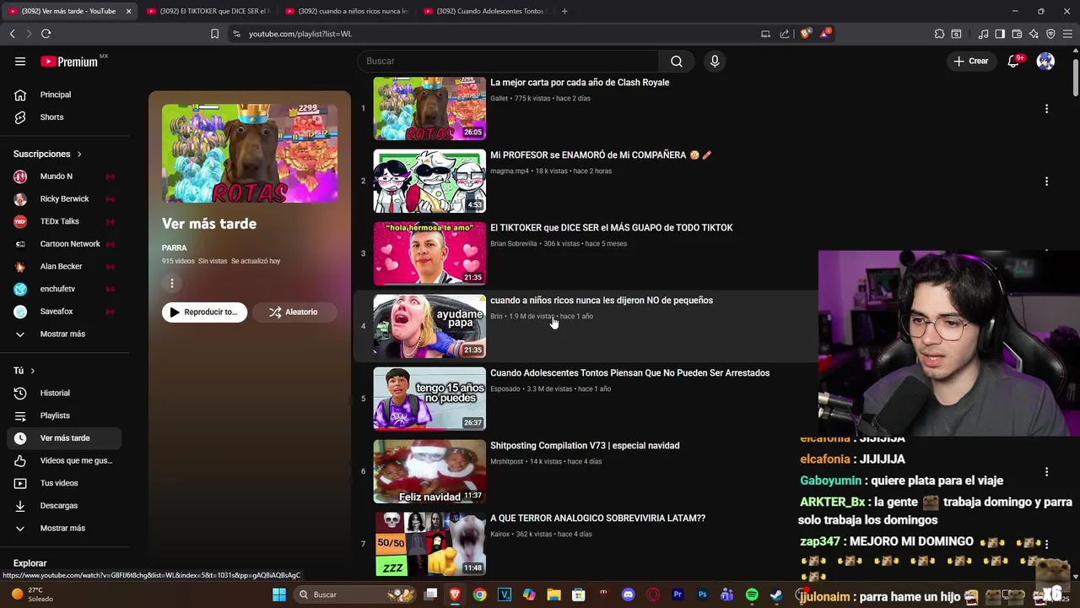Click the browser address bar URL
The height and width of the screenshot is (608, 1080).
[x=300, y=34]
